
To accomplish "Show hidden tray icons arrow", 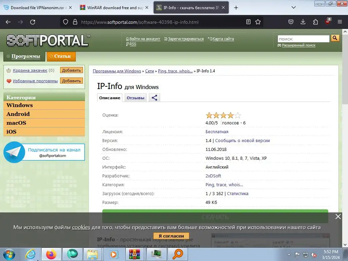I will [x=289, y=255].
